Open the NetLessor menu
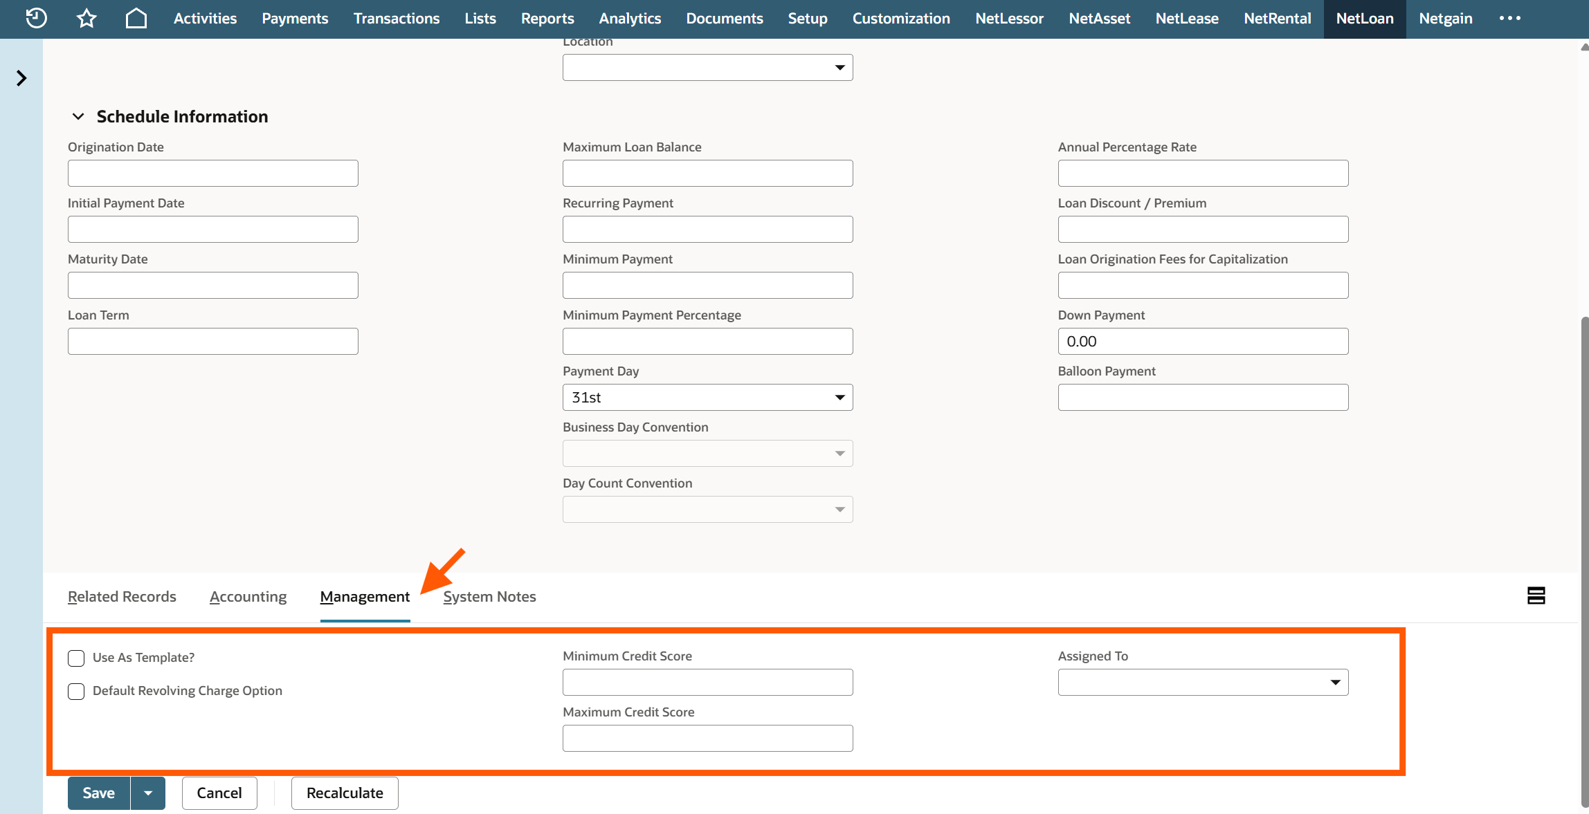The height and width of the screenshot is (814, 1589). 1009,19
